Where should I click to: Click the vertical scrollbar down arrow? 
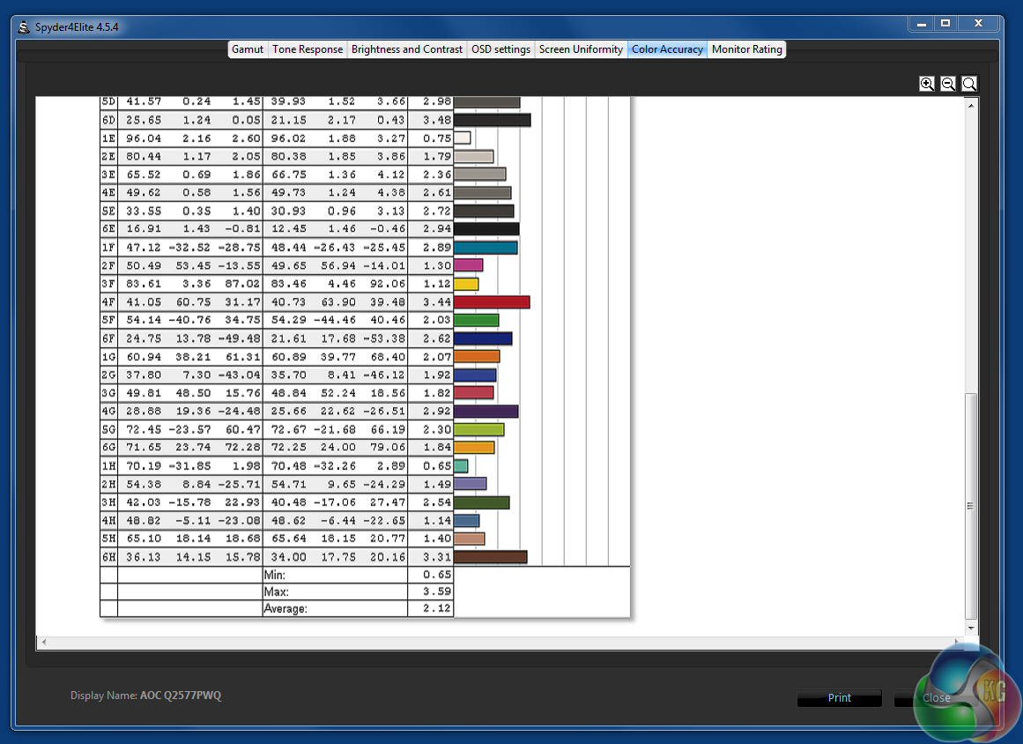971,628
